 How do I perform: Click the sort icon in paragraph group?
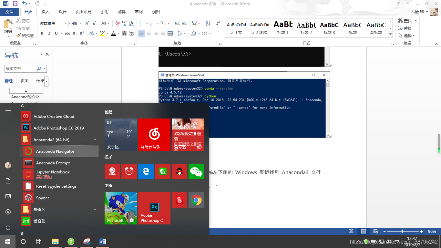point(208,23)
